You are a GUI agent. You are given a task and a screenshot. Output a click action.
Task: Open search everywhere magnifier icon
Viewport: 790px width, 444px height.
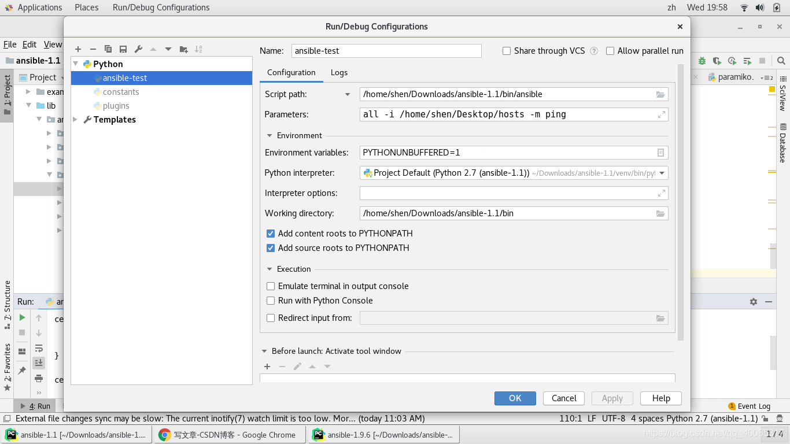point(781,61)
